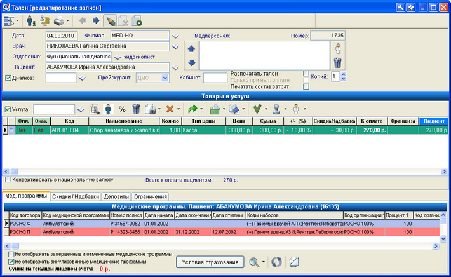This screenshot has height=277, width=451.
Task: Add medical staff using the person icon
Action: [x=338, y=49]
